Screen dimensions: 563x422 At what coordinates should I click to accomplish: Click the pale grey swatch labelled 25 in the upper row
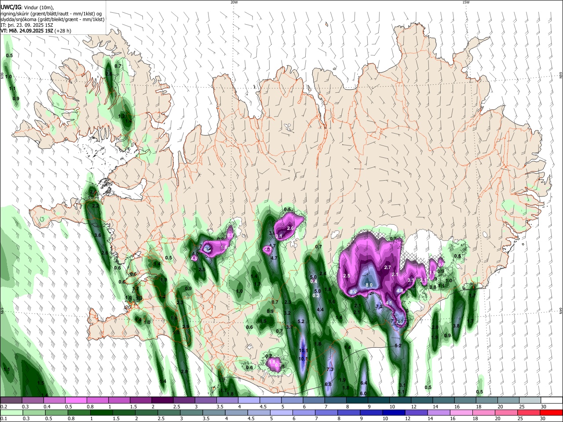[x=530, y=400]
